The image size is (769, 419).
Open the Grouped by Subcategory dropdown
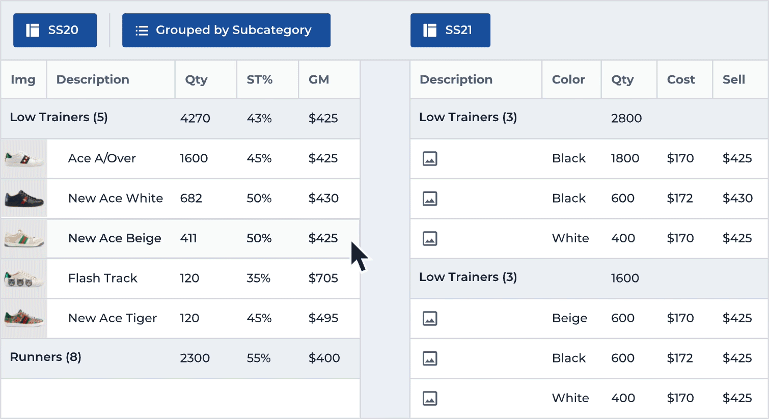pos(226,31)
